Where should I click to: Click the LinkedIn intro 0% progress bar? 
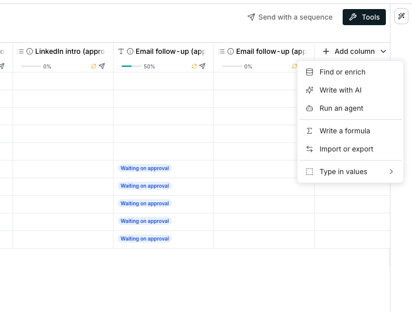click(31, 66)
